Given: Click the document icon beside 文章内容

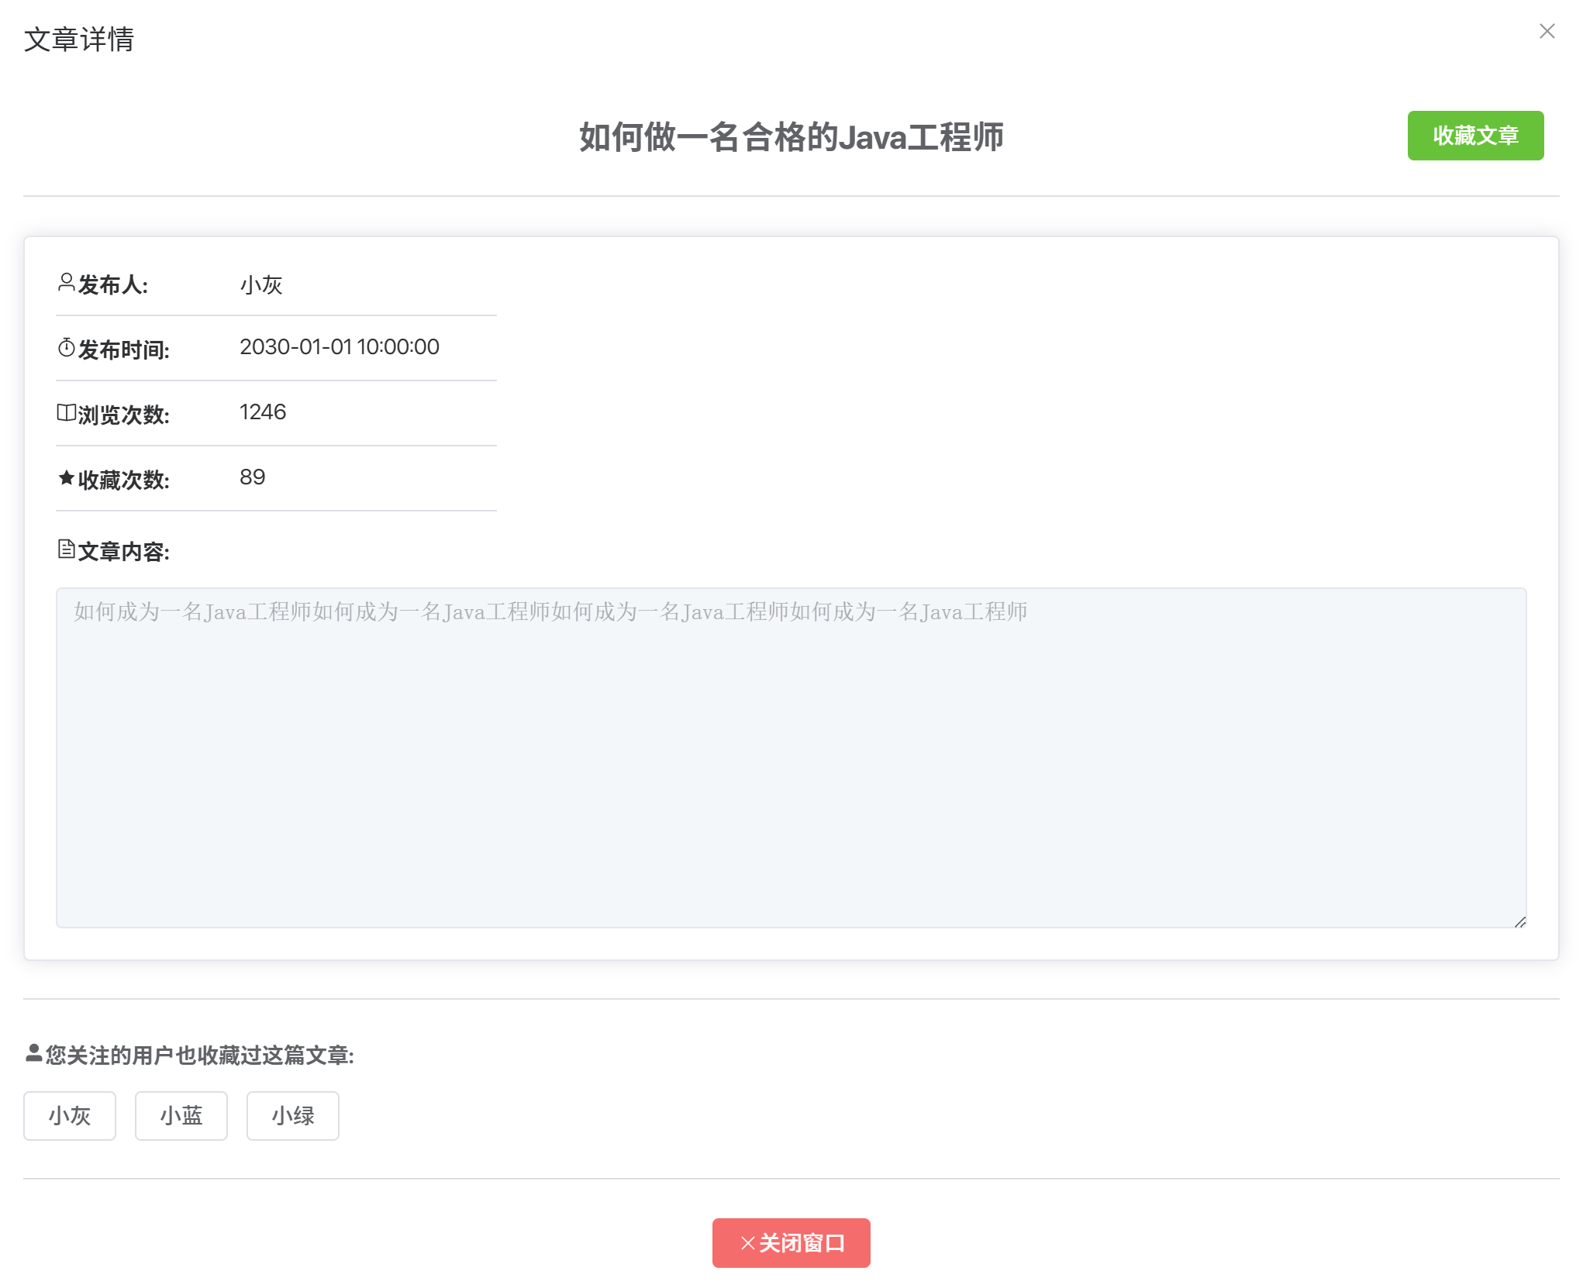Looking at the screenshot, I should click(66, 549).
